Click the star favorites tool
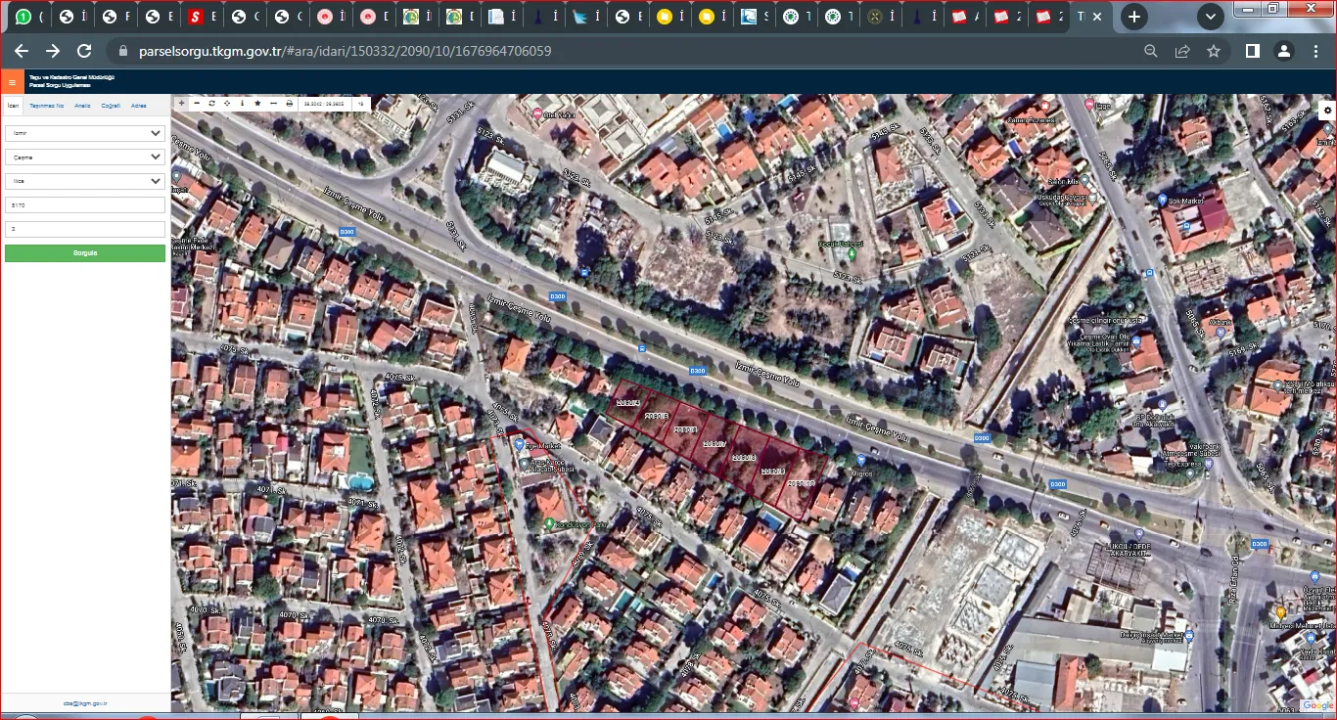Image resolution: width=1337 pixels, height=720 pixels. click(x=257, y=103)
